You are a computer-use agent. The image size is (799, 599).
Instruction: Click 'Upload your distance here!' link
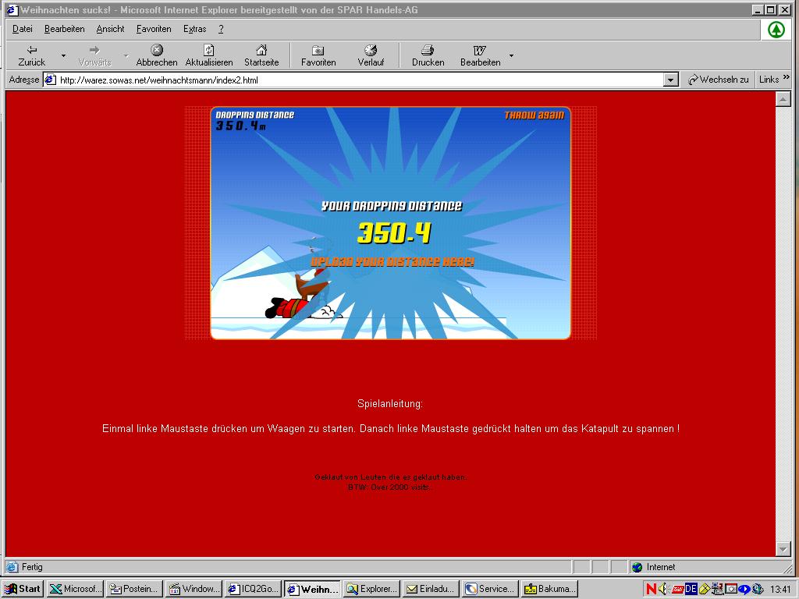[x=392, y=262]
